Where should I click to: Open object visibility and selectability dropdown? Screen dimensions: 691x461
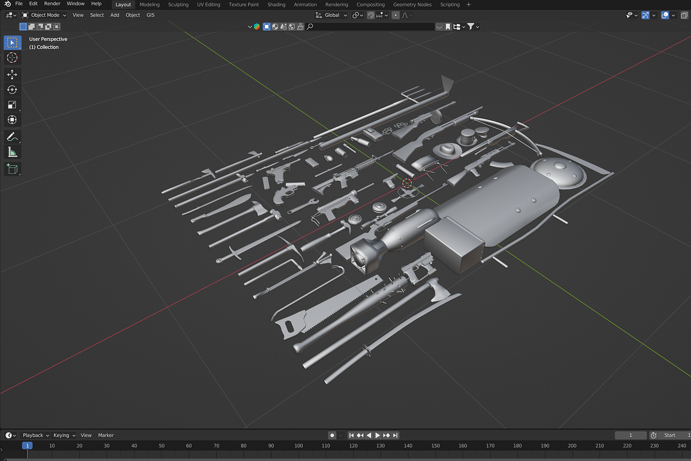(632, 15)
